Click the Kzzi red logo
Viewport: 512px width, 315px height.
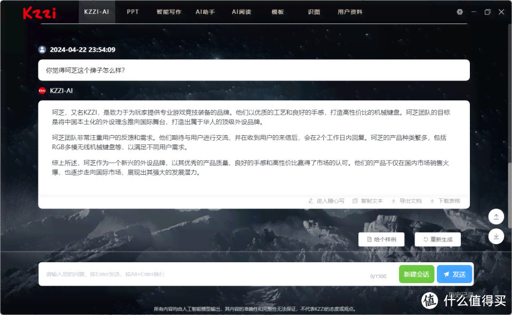pyautogui.click(x=39, y=13)
